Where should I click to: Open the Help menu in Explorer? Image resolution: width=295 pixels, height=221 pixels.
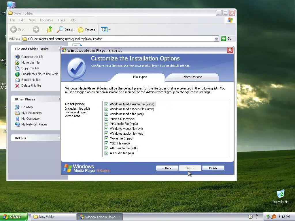tap(72, 20)
